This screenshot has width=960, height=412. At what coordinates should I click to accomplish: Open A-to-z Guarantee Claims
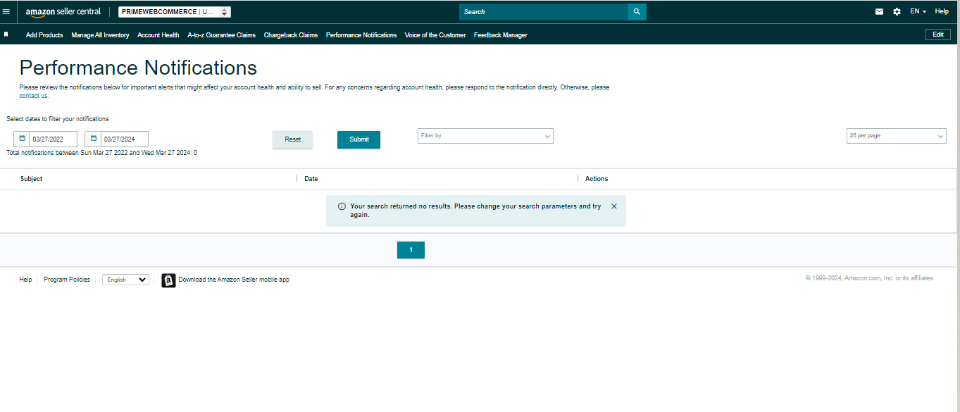point(221,35)
